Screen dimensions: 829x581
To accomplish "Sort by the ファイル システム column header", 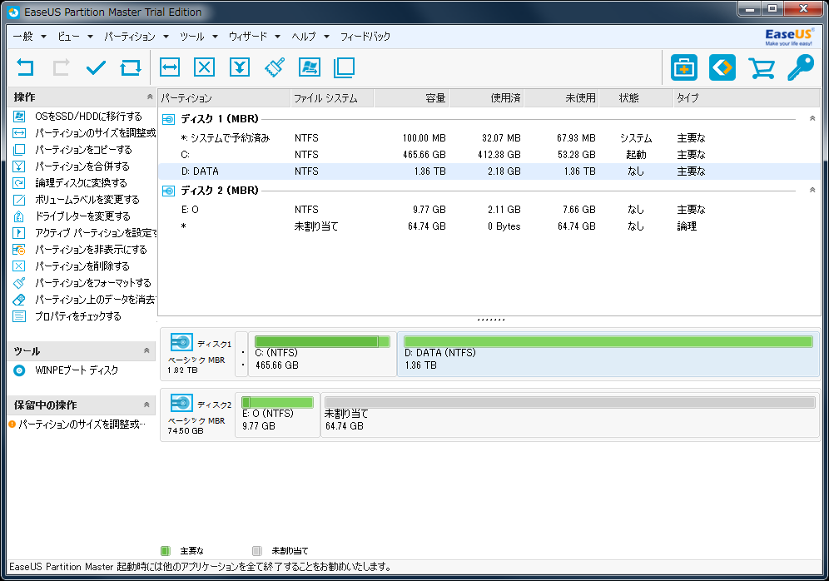I will pyautogui.click(x=332, y=98).
